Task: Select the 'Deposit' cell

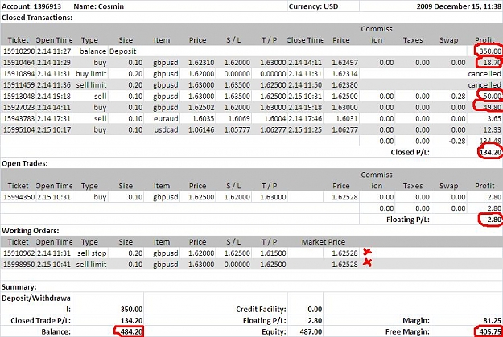Action: pos(123,51)
